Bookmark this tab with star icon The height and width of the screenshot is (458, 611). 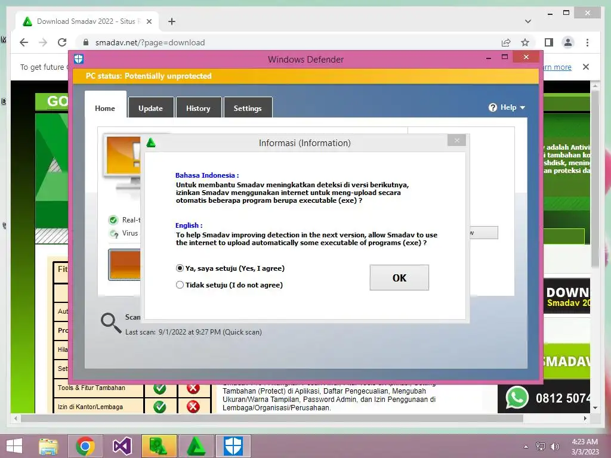click(x=525, y=42)
